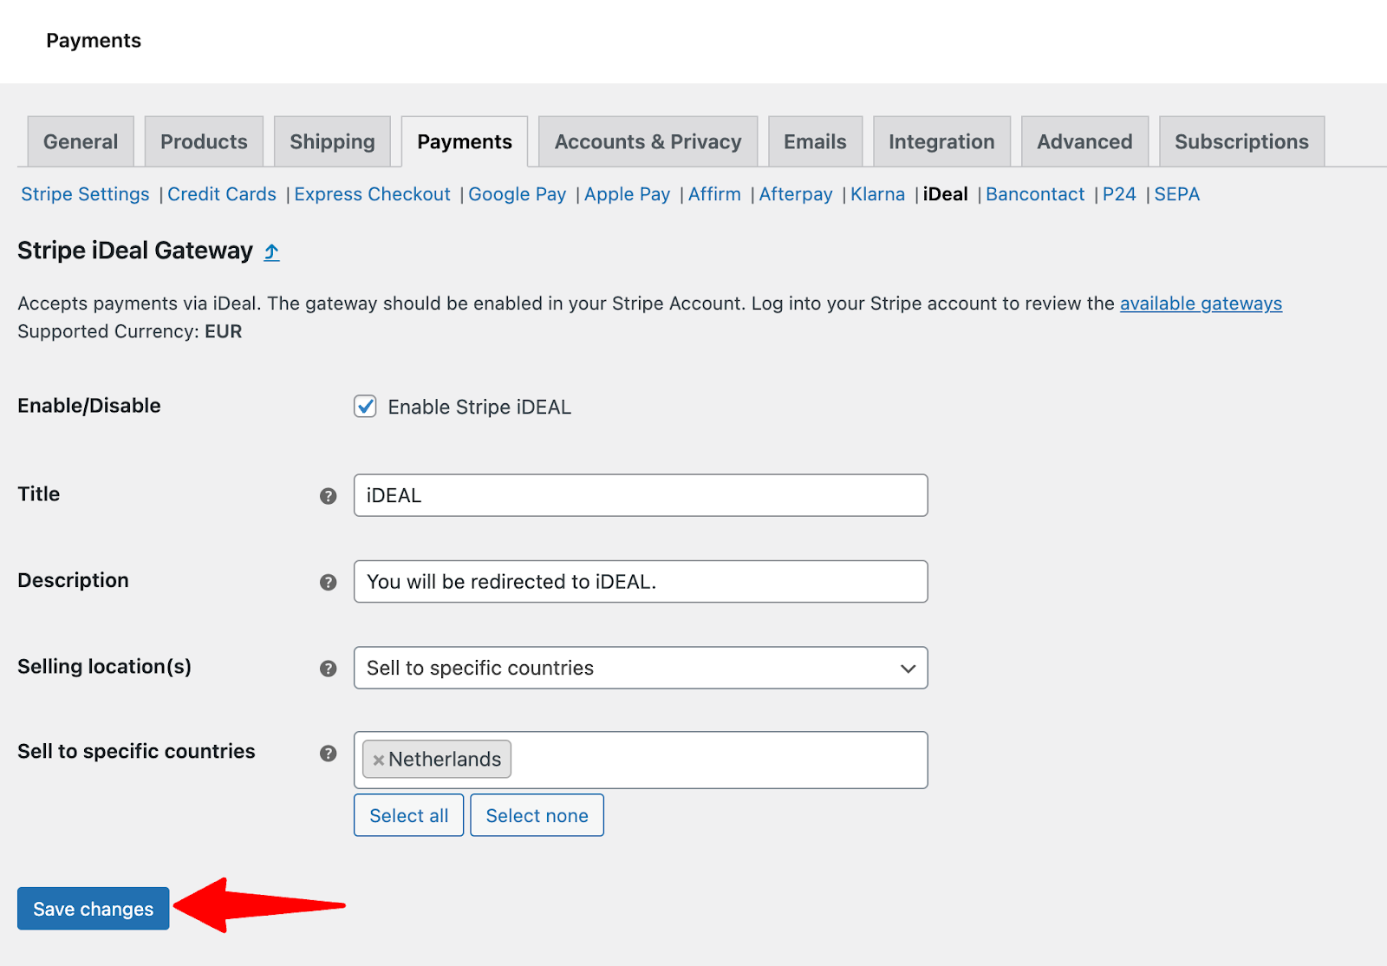Open the help icon beside Sell to specific countries
The width and height of the screenshot is (1387, 966).
(x=328, y=754)
